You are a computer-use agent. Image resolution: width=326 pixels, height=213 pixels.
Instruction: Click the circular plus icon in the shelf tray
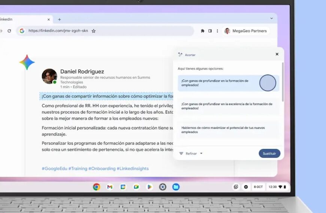point(246,187)
